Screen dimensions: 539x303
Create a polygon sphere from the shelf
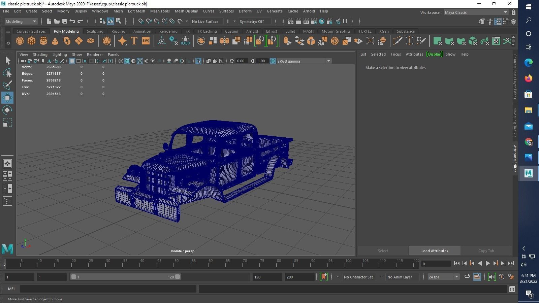20,41
